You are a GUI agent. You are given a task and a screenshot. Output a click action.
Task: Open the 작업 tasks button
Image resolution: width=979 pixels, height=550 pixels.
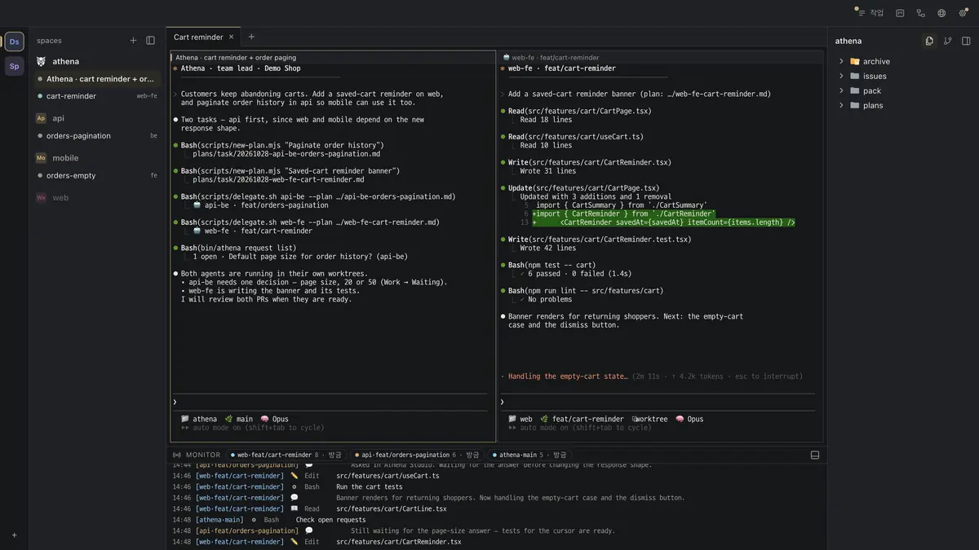pyautogui.click(x=870, y=13)
